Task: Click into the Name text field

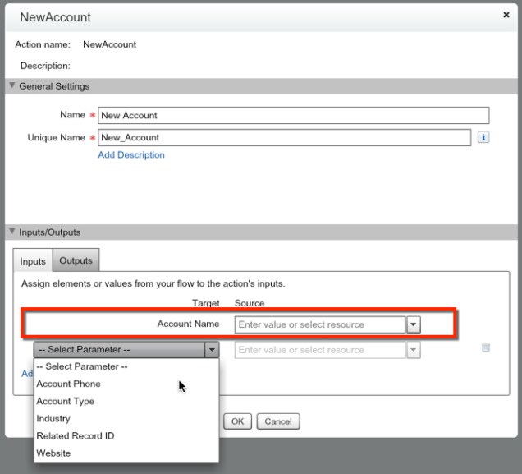Action: point(299,116)
